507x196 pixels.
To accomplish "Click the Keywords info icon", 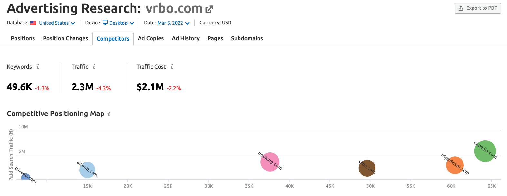I will coord(38,67).
